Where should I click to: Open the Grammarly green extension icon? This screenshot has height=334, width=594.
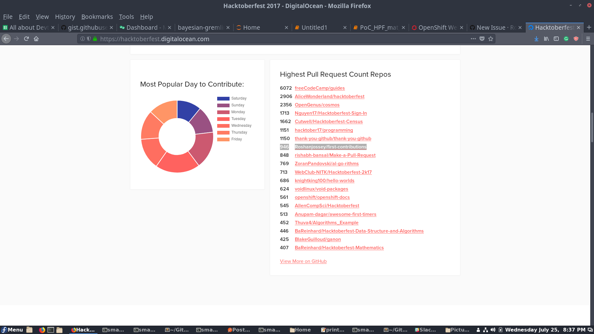(566, 39)
